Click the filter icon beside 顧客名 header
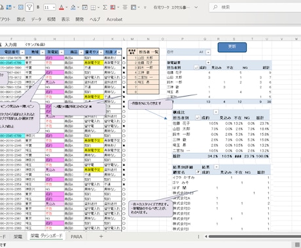Viewport: 301px width, 248px height. pyautogui.click(x=198, y=172)
